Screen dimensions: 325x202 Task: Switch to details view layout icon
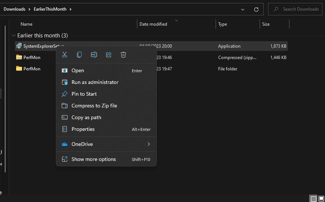(313, 199)
